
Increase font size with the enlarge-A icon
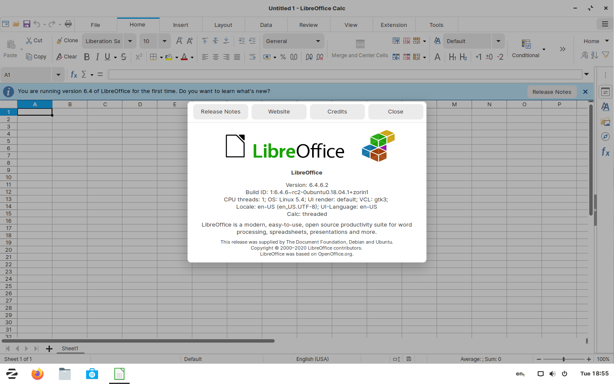(x=179, y=41)
